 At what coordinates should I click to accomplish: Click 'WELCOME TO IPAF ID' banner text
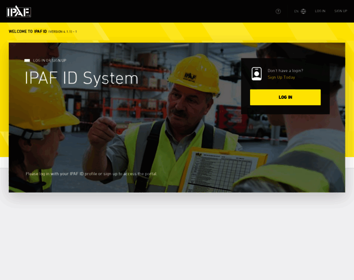pos(27,31)
